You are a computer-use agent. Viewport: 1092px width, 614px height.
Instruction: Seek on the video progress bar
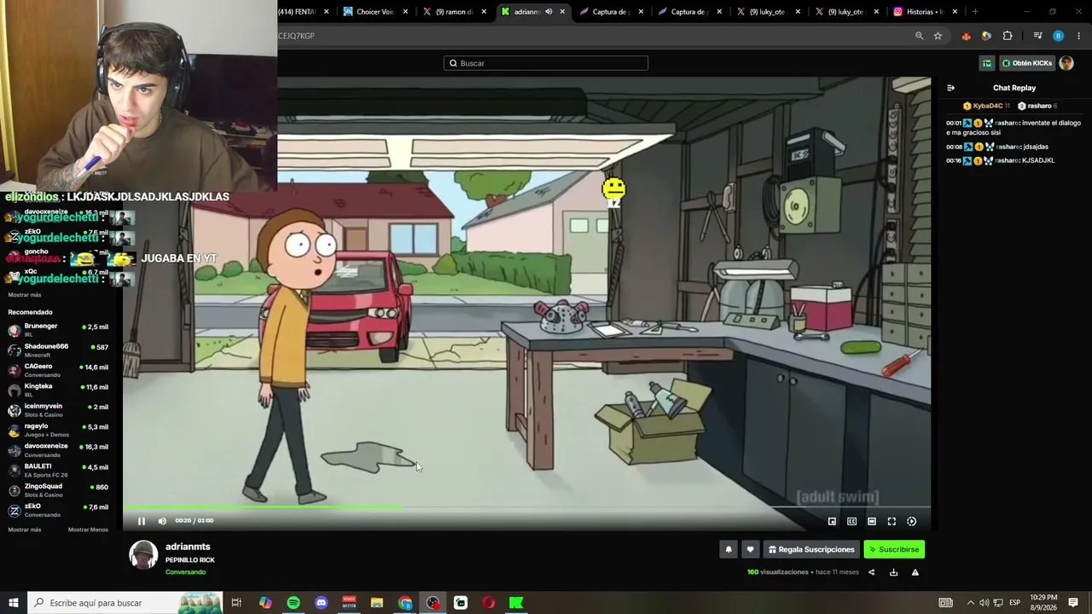[x=526, y=507]
